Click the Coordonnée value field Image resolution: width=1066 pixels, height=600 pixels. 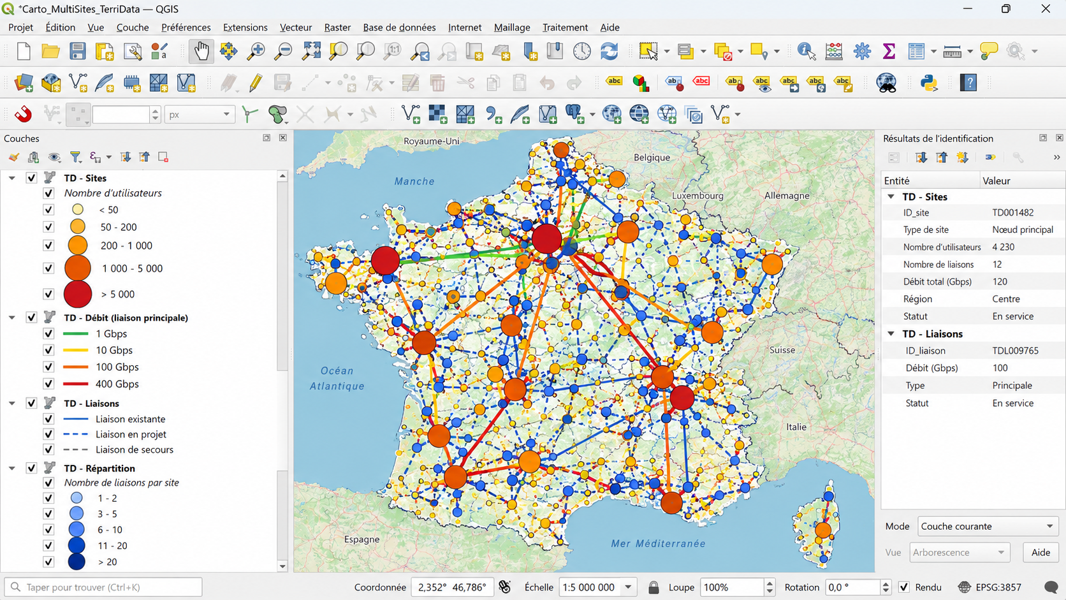point(451,587)
